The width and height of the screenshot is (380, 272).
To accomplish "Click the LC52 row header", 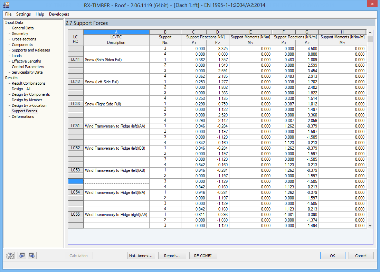I will click(x=76, y=148).
